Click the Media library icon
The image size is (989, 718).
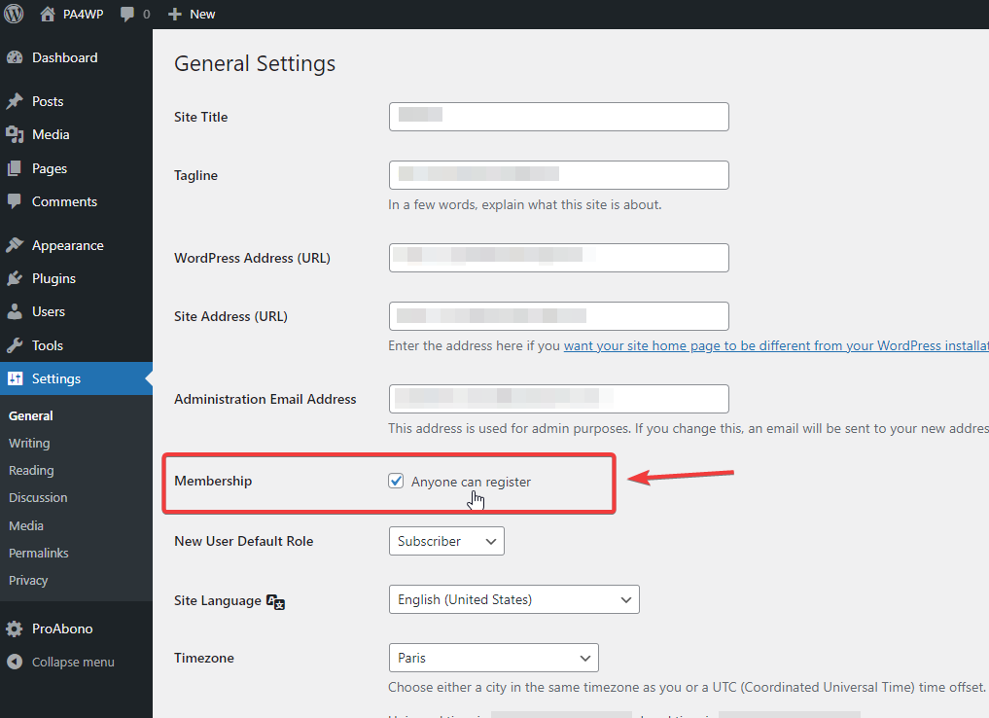(x=15, y=134)
